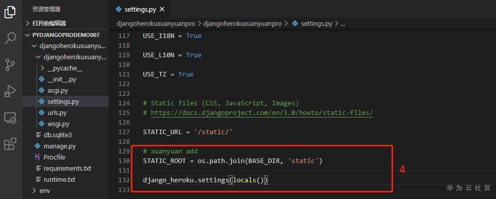The height and width of the screenshot is (199, 496).
Task: Place cursor on USE_L10N = True line
Action: [172, 55]
